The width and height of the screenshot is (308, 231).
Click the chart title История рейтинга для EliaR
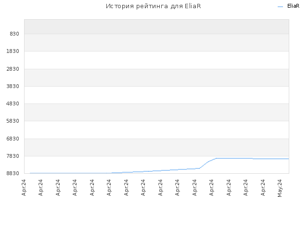click(154, 6)
